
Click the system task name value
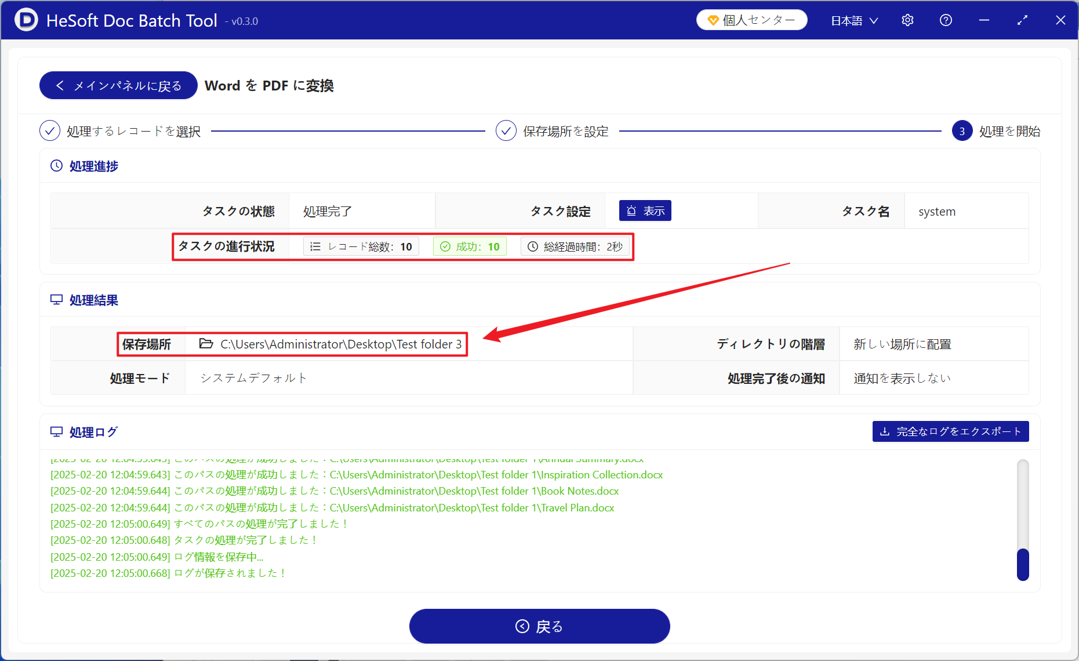[x=937, y=212]
